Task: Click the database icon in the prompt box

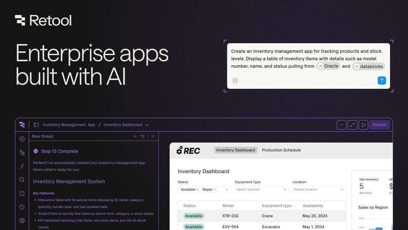Action: click(235, 81)
